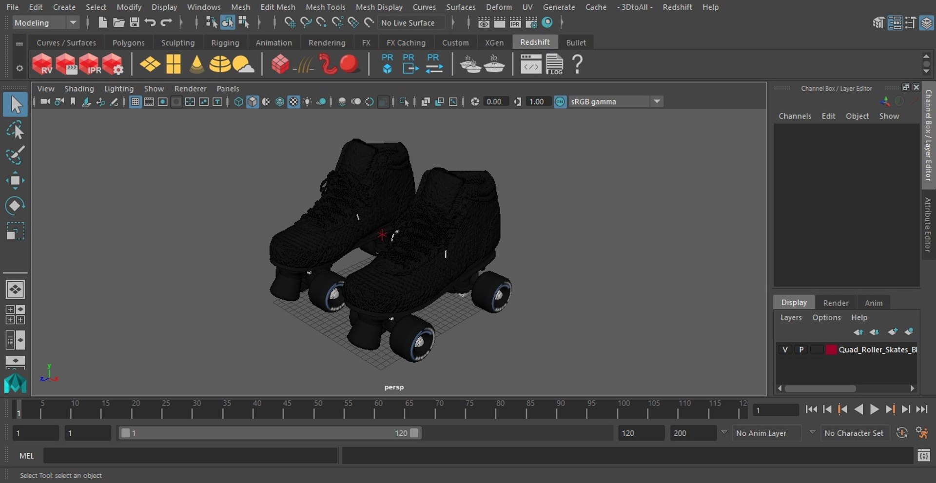Toggle textured display in viewport
Image resolution: width=936 pixels, height=483 pixels.
[x=293, y=101]
